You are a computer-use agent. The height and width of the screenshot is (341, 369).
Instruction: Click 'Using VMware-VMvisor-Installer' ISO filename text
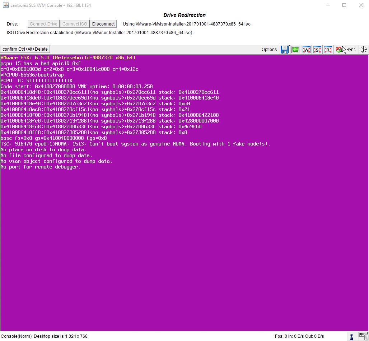pyautogui.click(x=186, y=24)
